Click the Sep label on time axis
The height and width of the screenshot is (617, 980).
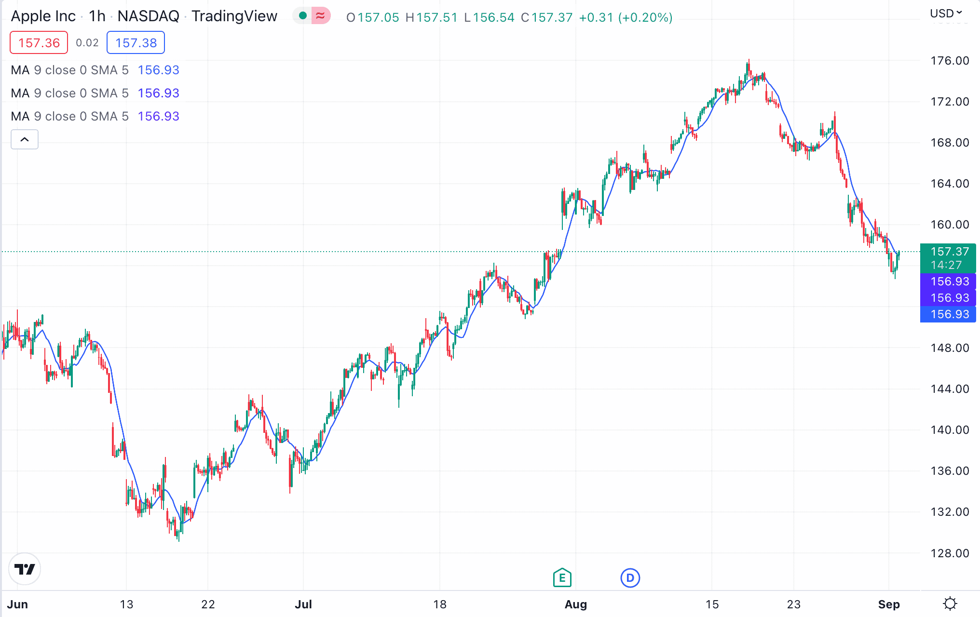pos(889,604)
